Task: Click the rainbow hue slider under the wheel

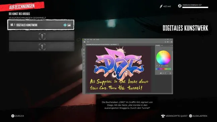Action: click(163, 69)
